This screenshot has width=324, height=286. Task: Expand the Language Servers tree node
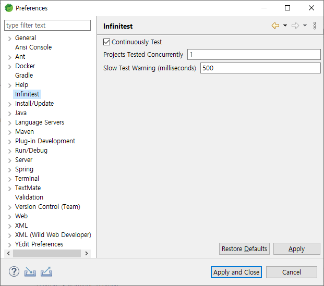(9, 123)
